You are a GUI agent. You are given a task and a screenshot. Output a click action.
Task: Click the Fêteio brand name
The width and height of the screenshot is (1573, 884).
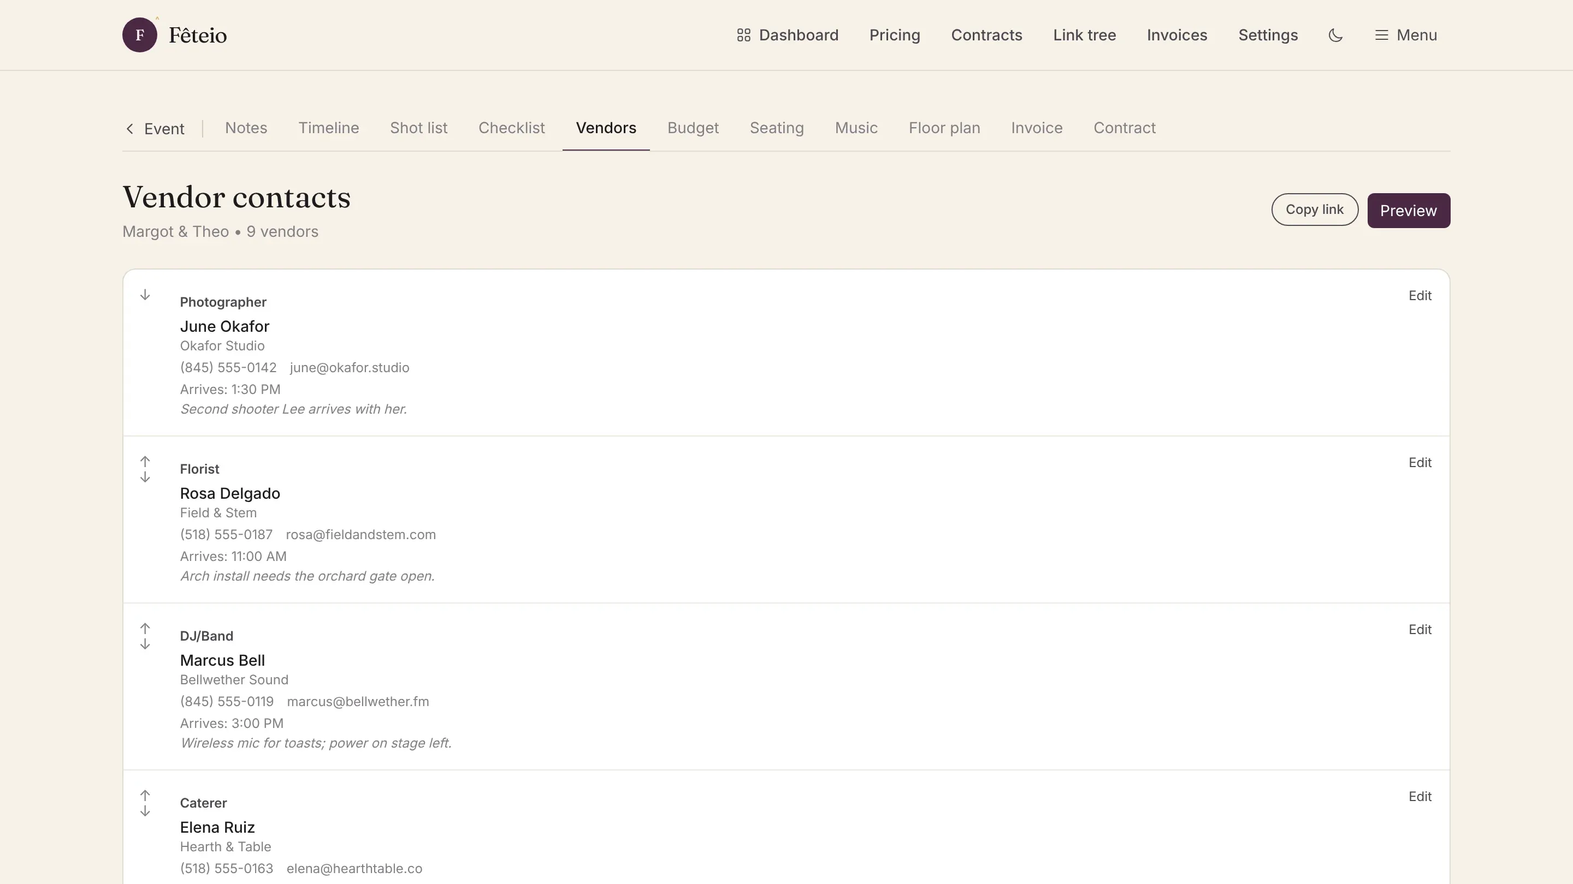tap(197, 35)
